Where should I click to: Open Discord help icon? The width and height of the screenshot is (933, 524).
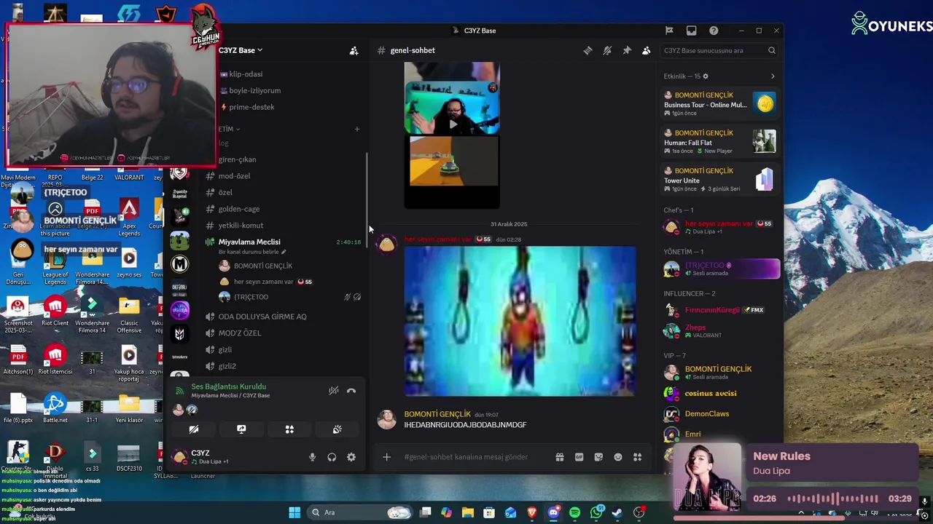pyautogui.click(x=714, y=31)
